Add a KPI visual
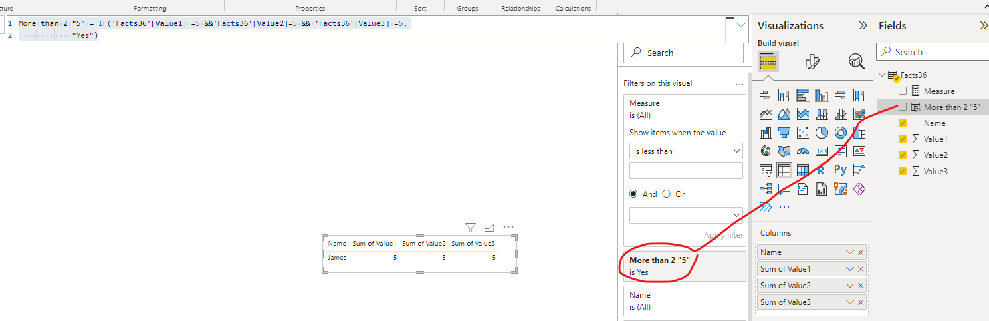Viewport: 989px width, 321px height. [859, 151]
